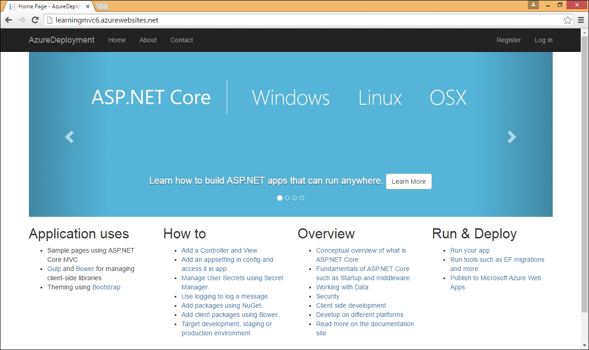The height and width of the screenshot is (350, 589).
Task: Click the Learn More button
Action: pos(409,181)
